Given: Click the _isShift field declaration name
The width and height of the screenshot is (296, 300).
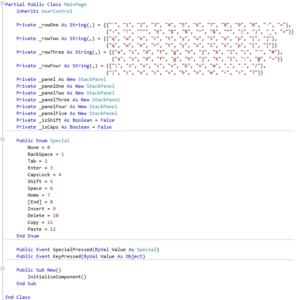Looking at the screenshot, I should pos(48,120).
